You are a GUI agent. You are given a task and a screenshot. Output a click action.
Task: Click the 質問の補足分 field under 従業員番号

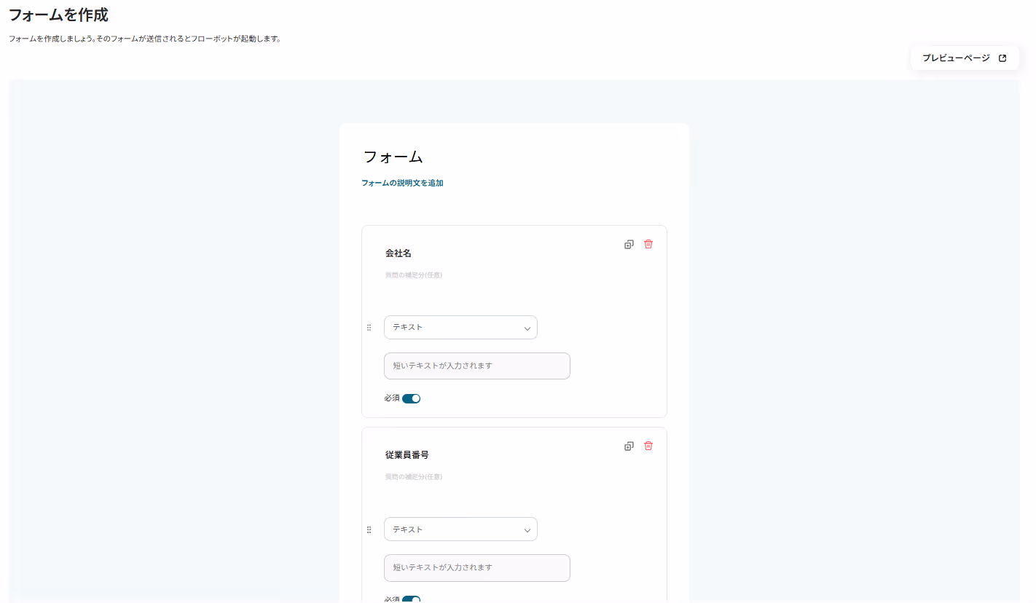(x=414, y=477)
